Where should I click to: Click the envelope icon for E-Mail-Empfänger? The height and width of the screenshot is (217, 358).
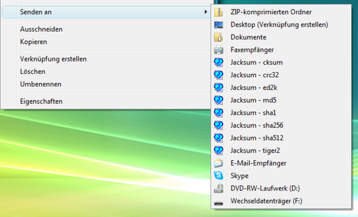click(219, 163)
